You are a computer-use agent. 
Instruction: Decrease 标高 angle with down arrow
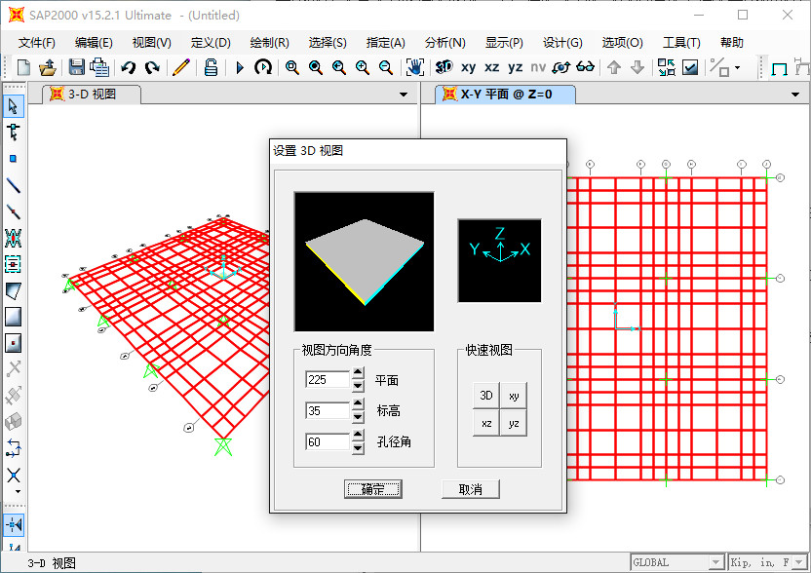pyautogui.click(x=358, y=417)
